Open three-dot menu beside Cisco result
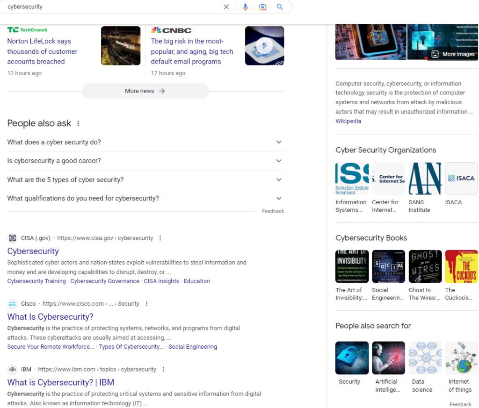The image size is (479, 408). point(146,304)
